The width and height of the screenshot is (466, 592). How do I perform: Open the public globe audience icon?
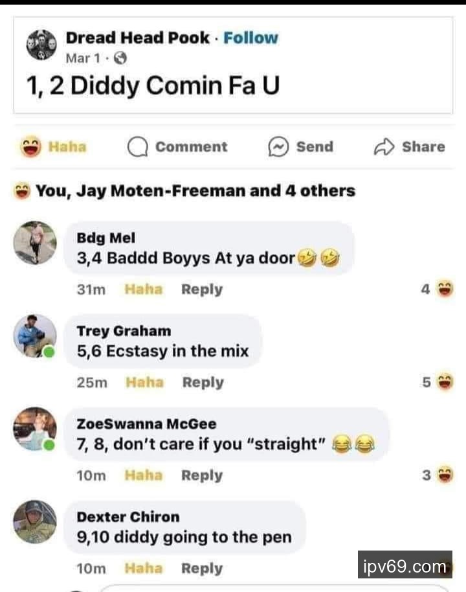pos(120,58)
